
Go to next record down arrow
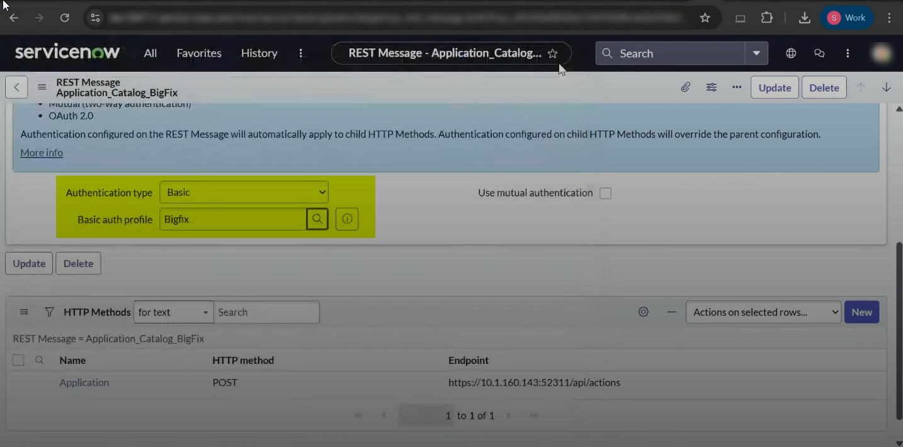[886, 88]
